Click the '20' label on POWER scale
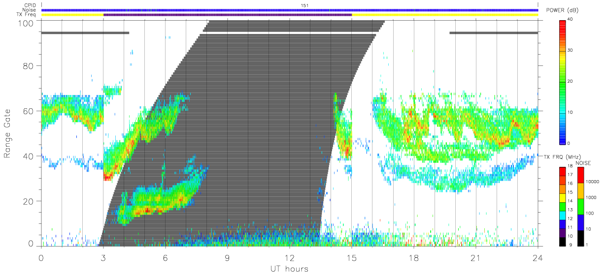Viewport: 605px width, 279px height. point(571,81)
